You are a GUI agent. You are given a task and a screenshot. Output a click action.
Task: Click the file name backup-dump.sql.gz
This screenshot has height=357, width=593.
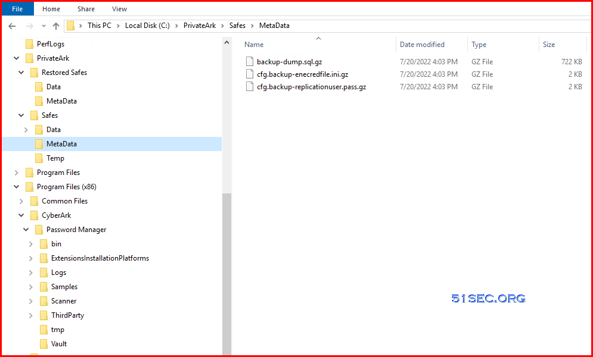point(289,62)
